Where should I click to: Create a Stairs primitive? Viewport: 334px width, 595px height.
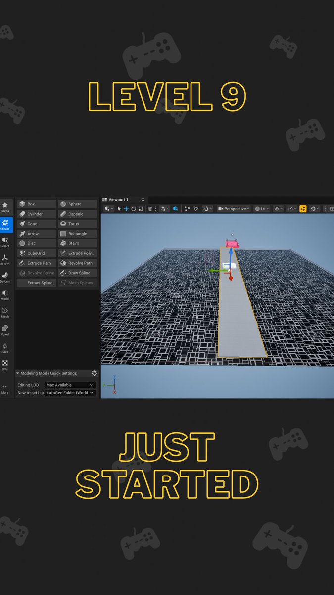click(x=78, y=243)
